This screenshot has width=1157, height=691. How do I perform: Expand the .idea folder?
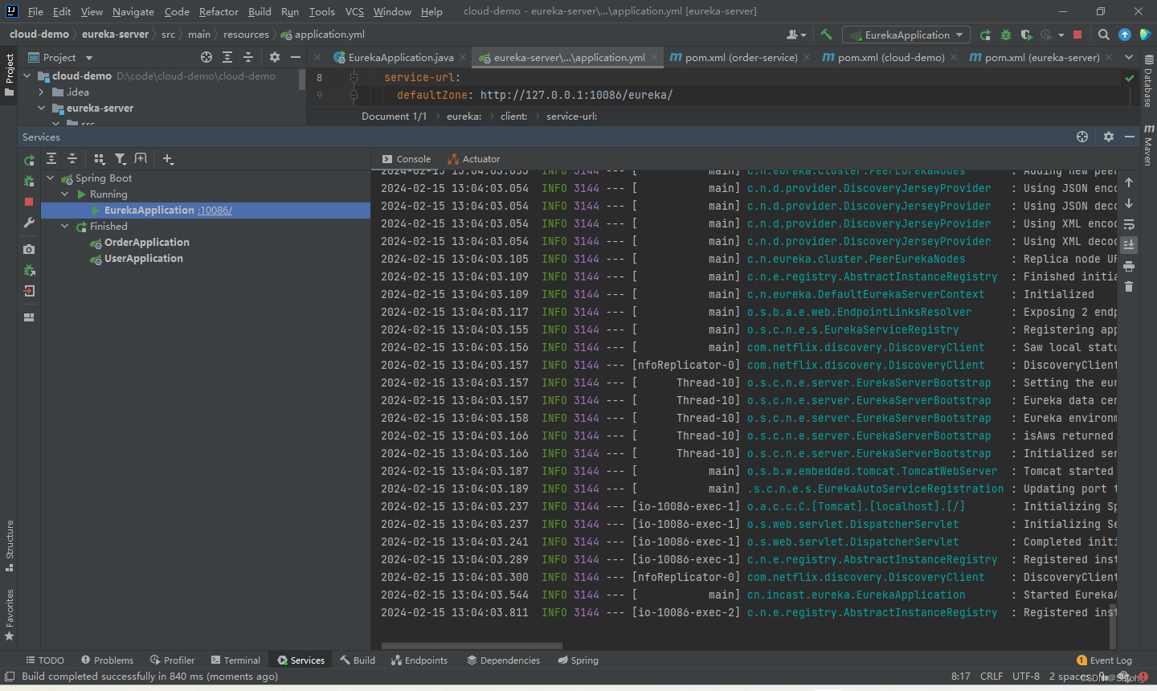(42, 92)
